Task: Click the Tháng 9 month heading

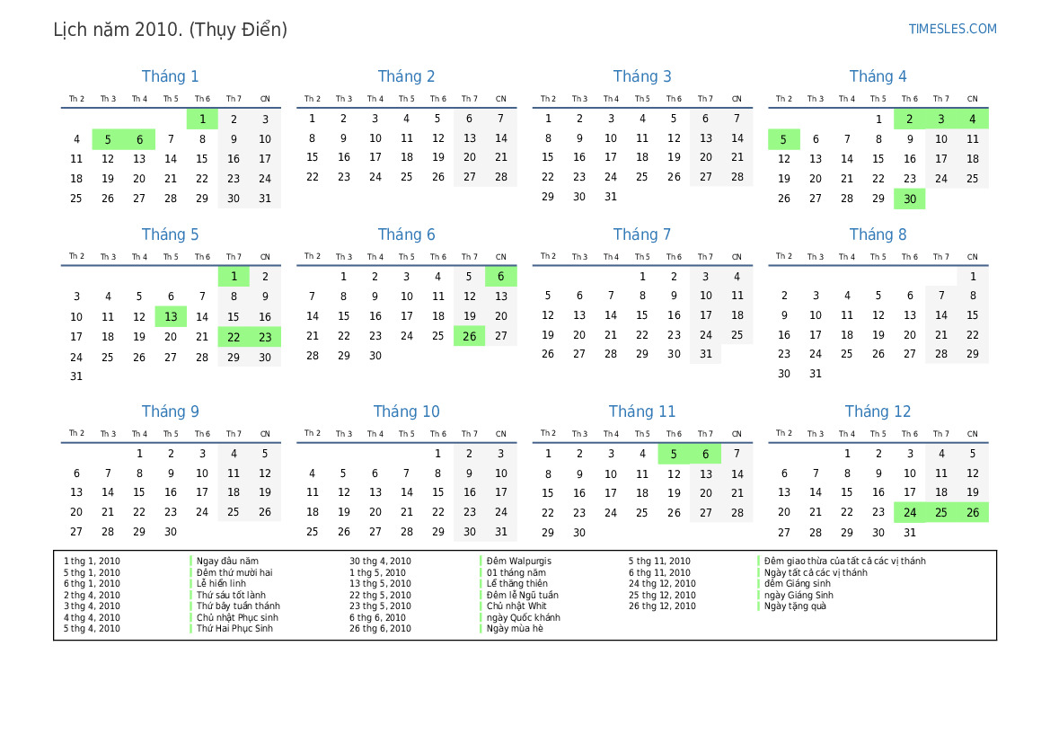Action: click(170, 411)
